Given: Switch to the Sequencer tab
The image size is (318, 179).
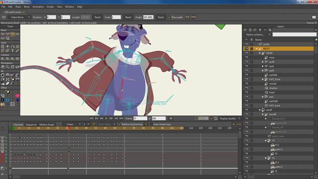Looking at the screenshot, I should click(x=31, y=124).
